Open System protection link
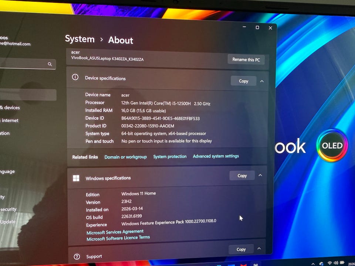 tap(170, 157)
